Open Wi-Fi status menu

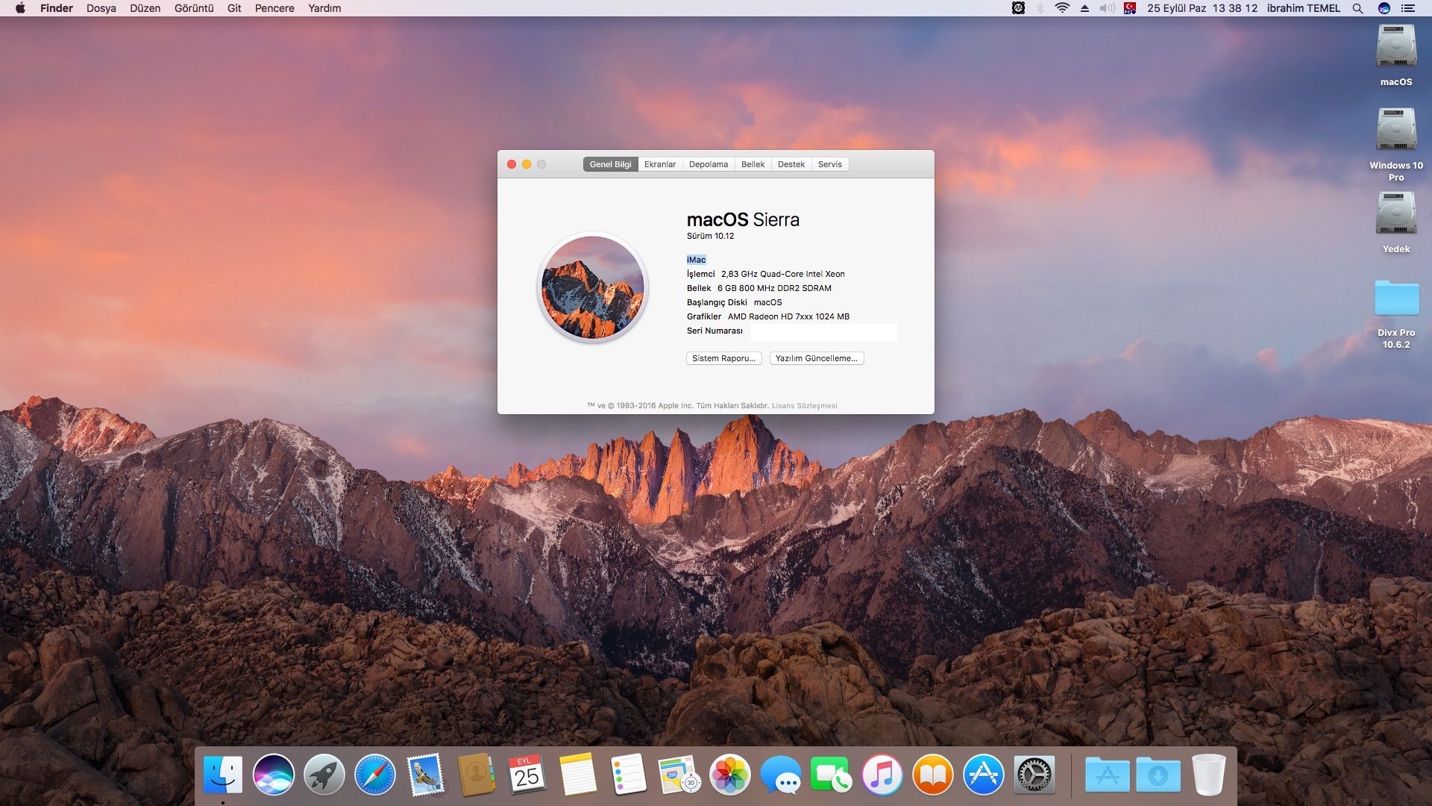coord(1062,8)
